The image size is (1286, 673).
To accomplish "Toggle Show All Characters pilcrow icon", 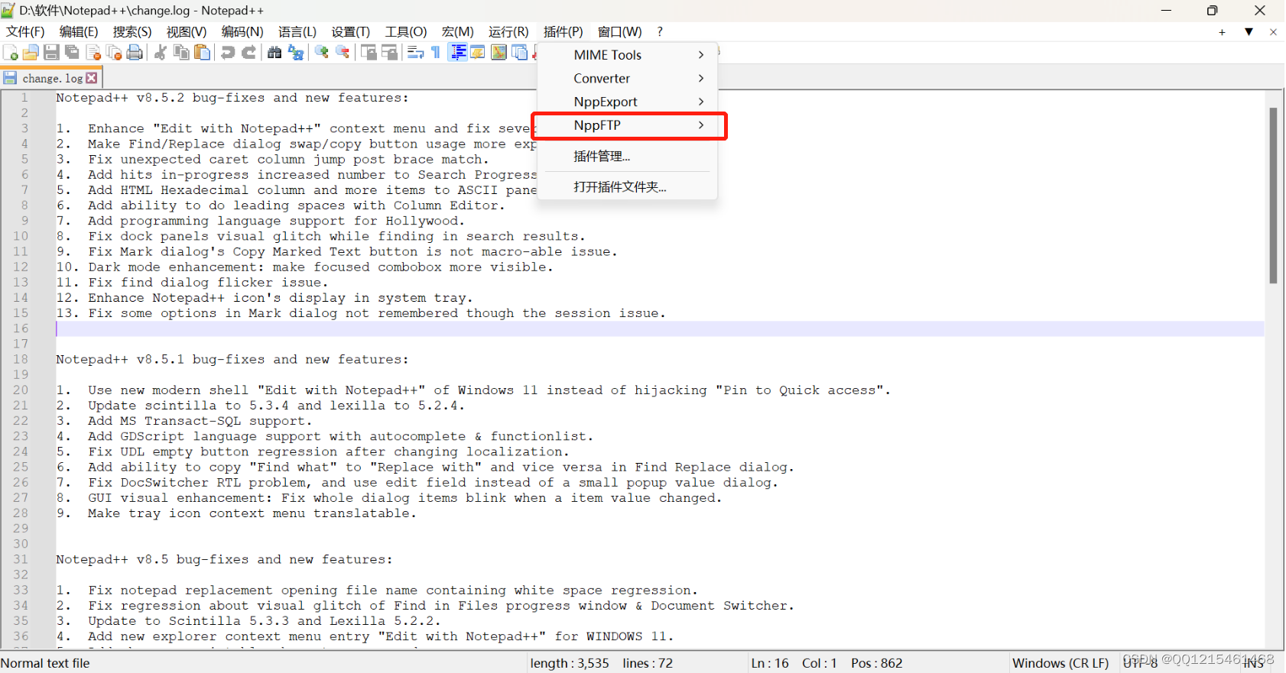I will 436,52.
